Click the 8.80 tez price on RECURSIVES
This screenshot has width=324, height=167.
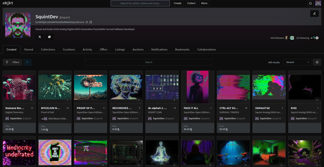116,129
